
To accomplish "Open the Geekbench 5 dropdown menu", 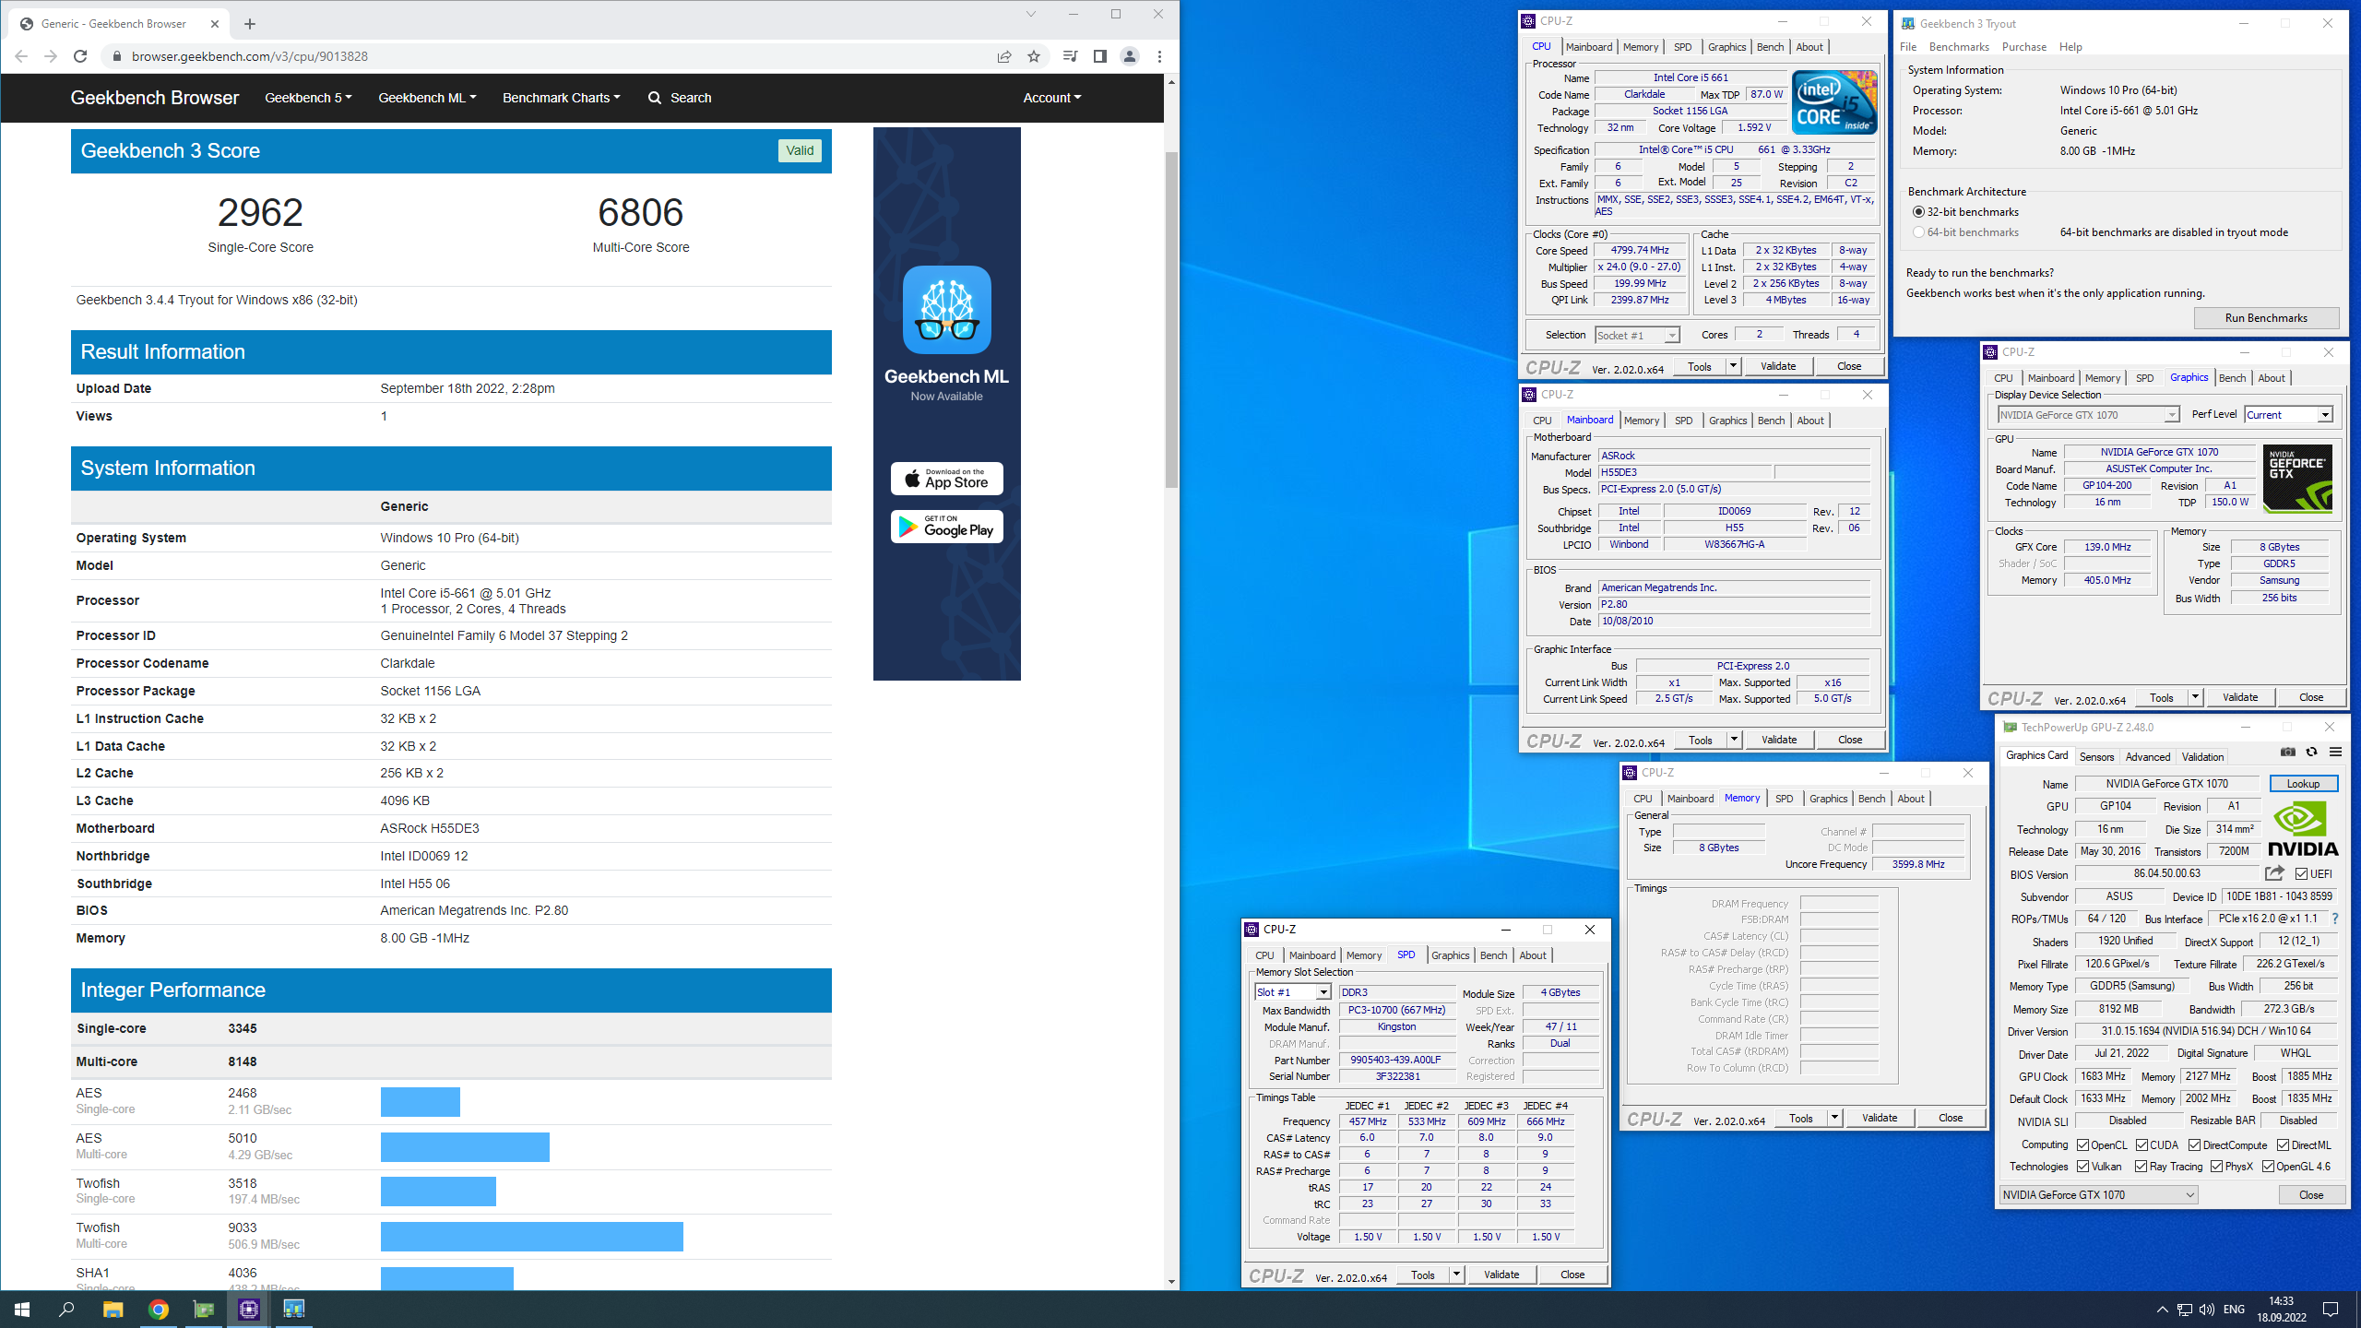I will click(308, 98).
